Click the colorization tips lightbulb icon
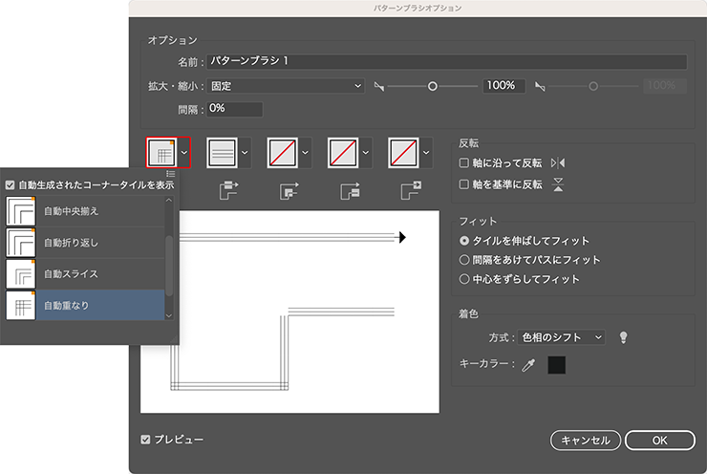Screen dimensions: 707x474 624,337
